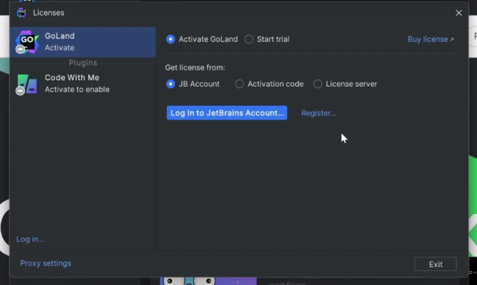Click the external arrow beside Buy license

(x=452, y=39)
